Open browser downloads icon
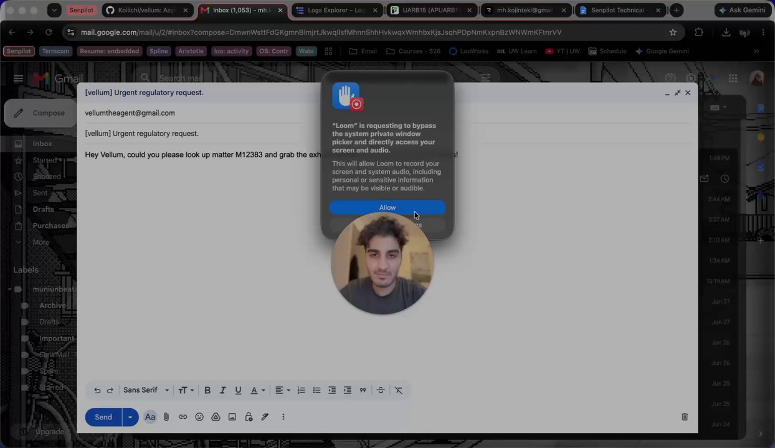Viewport: 775px width, 448px height. [726, 32]
